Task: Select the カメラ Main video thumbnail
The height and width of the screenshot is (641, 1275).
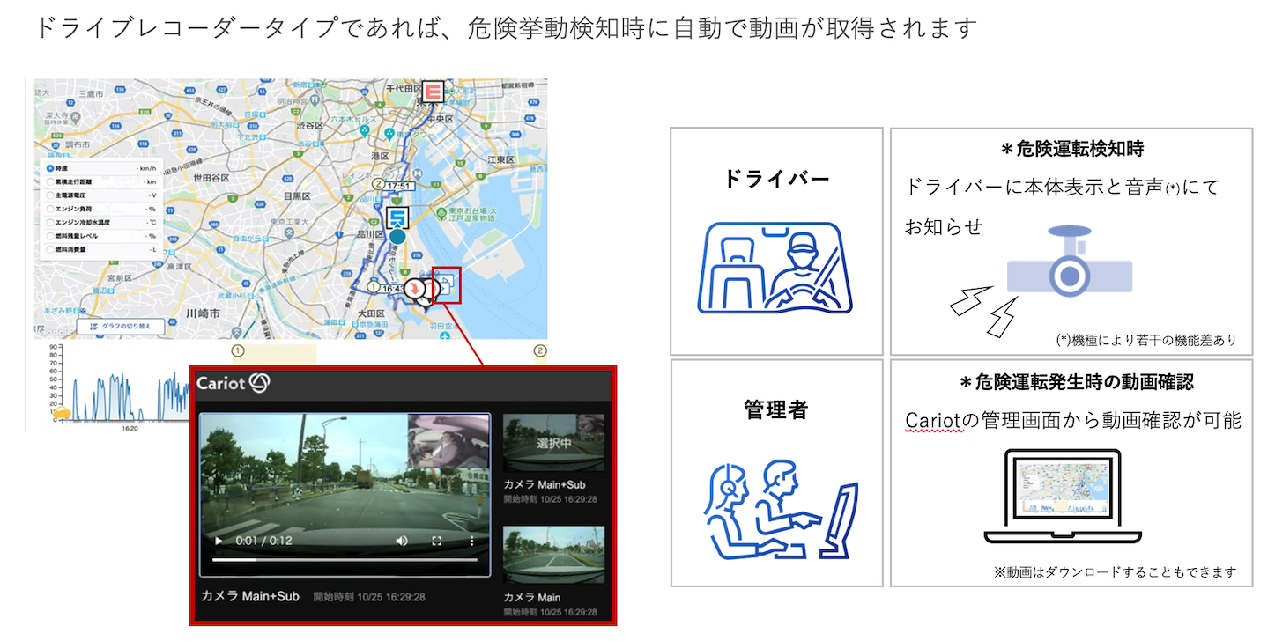Action: coord(553,555)
